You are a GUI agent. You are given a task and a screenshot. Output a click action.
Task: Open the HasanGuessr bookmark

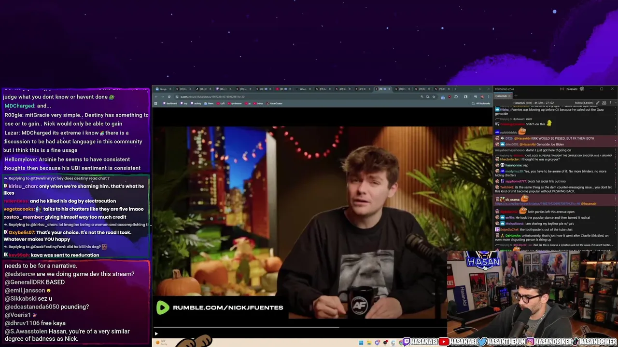click(274, 103)
